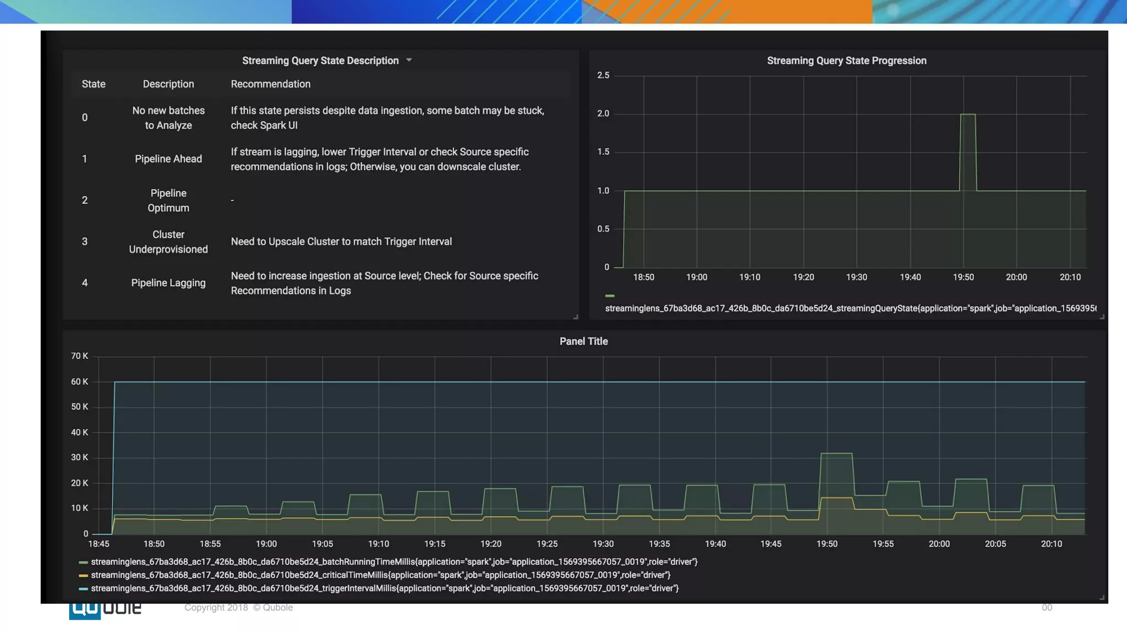
Task: Click the blue triggerIntervalMillis legend color marker
Action: (x=83, y=589)
